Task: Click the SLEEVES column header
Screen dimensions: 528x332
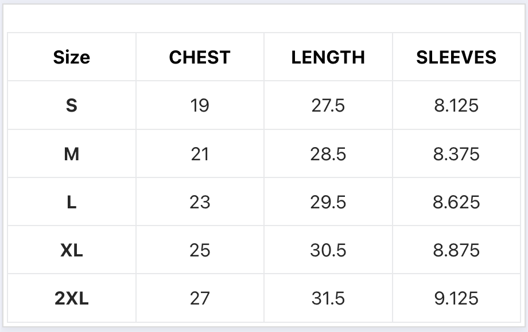Action: pyautogui.click(x=456, y=57)
